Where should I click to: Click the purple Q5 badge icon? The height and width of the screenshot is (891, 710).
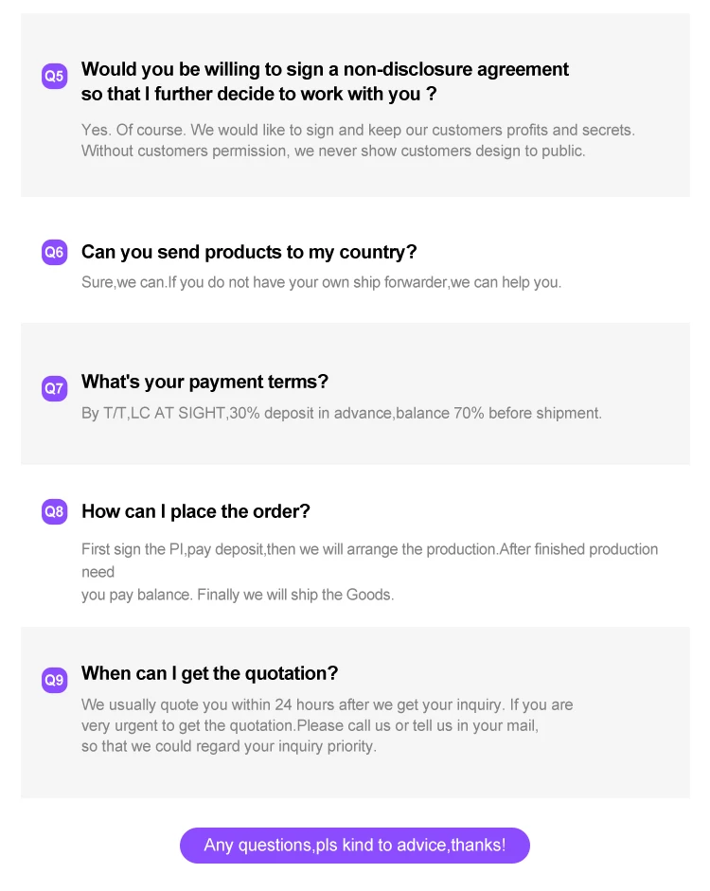(x=55, y=77)
